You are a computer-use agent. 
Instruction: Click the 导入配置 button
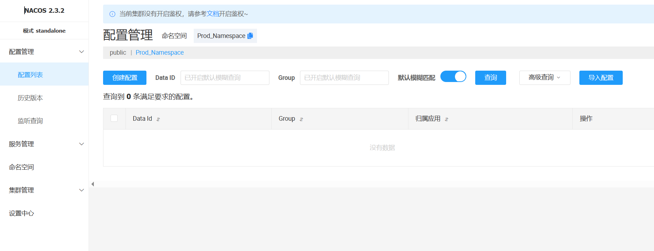point(601,78)
